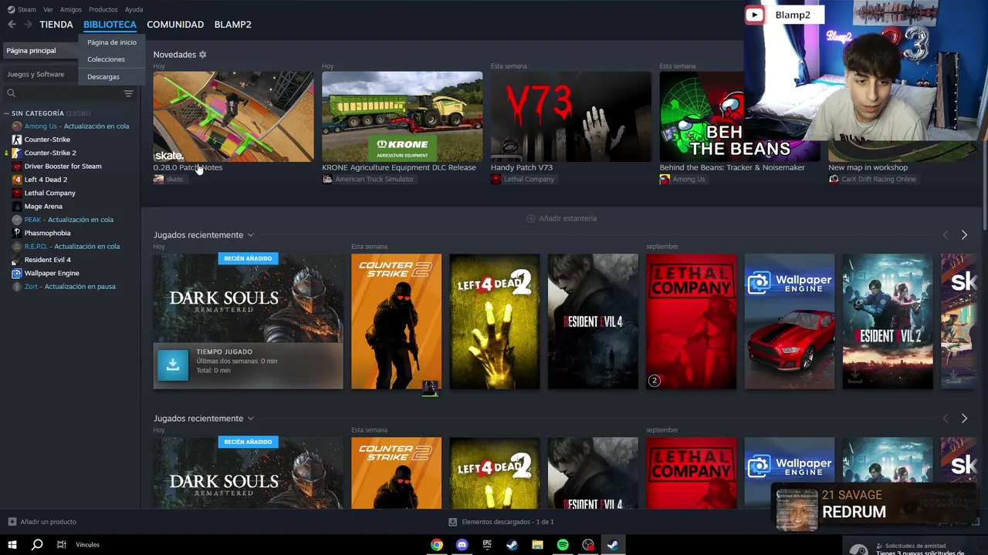Viewport: 988px width, 555px height.
Task: Select the R.E.P.O. game icon
Action: 16,247
